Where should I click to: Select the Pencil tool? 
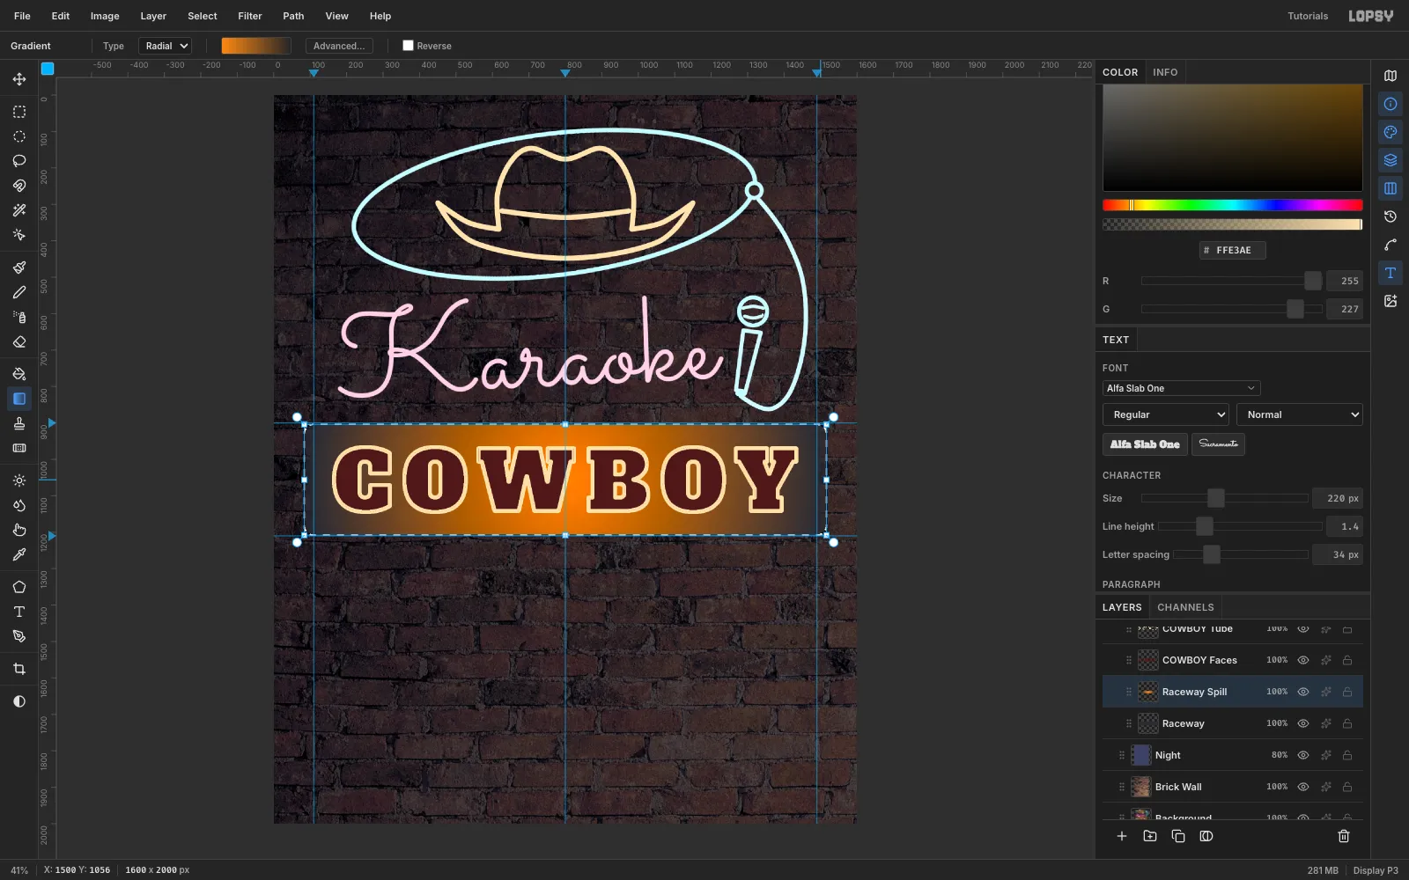[x=18, y=292]
